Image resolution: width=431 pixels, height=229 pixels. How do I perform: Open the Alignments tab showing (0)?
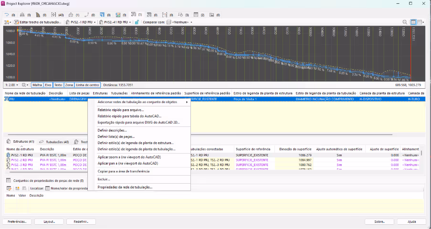(9, 15)
